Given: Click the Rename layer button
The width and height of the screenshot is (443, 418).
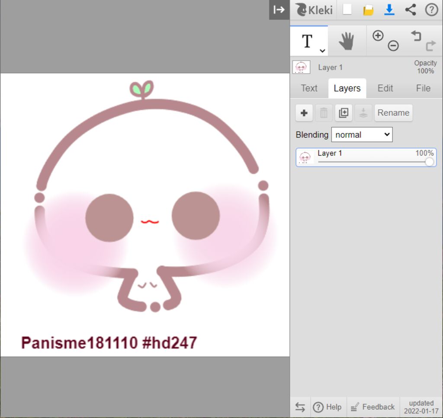Looking at the screenshot, I should (393, 113).
